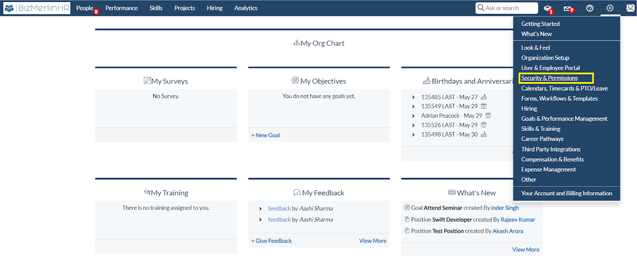
Task: Click the My Feedback speech bubble icon
Action: point(297,192)
